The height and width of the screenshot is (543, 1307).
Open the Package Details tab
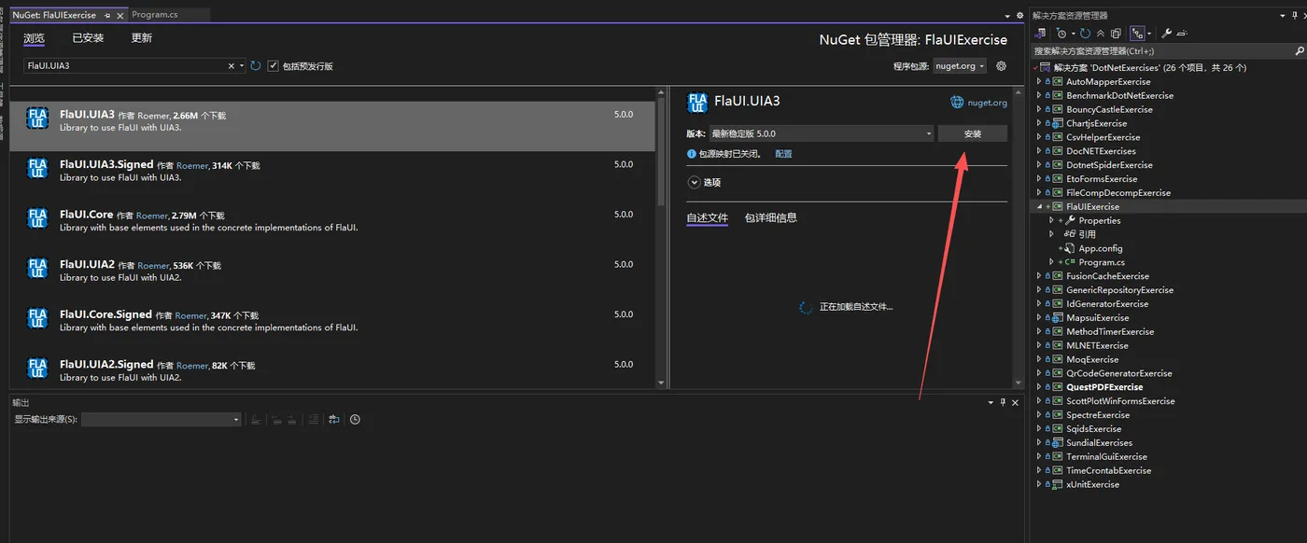(770, 218)
